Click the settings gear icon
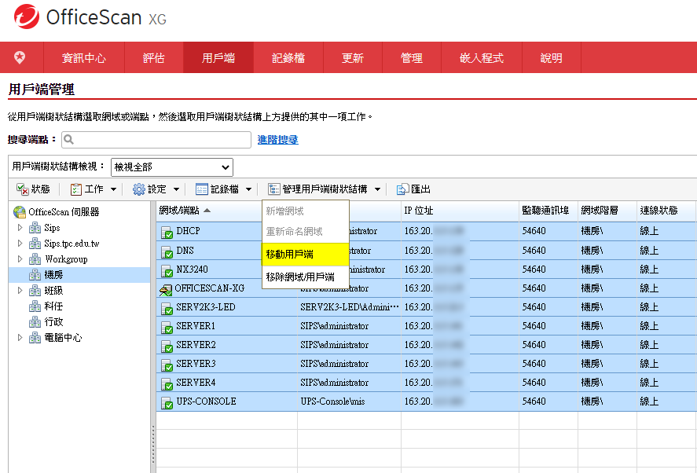697x473 pixels. pyautogui.click(x=138, y=189)
